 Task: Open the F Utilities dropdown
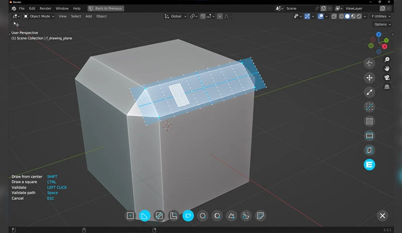pyautogui.click(x=381, y=16)
